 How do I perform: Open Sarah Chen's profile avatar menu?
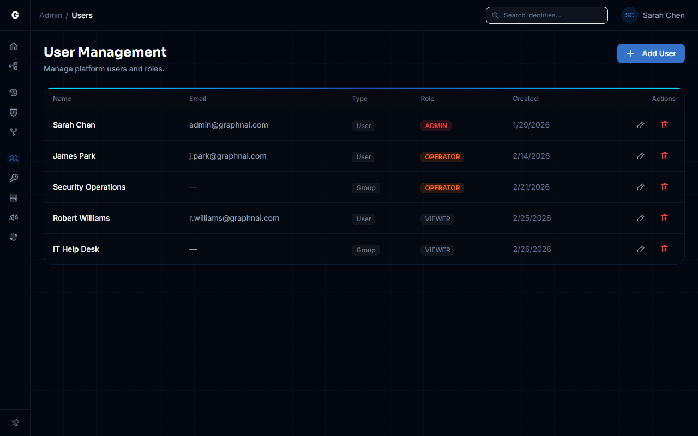click(629, 15)
